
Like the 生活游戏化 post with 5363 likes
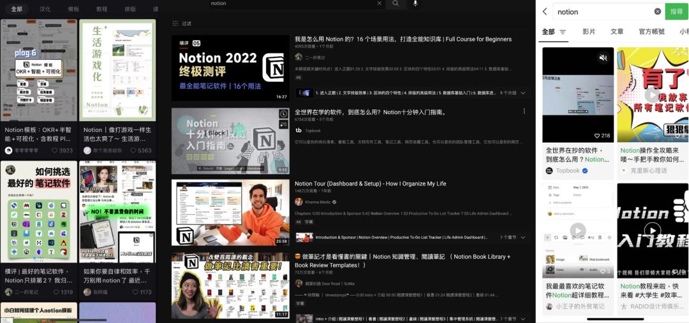[x=133, y=150]
